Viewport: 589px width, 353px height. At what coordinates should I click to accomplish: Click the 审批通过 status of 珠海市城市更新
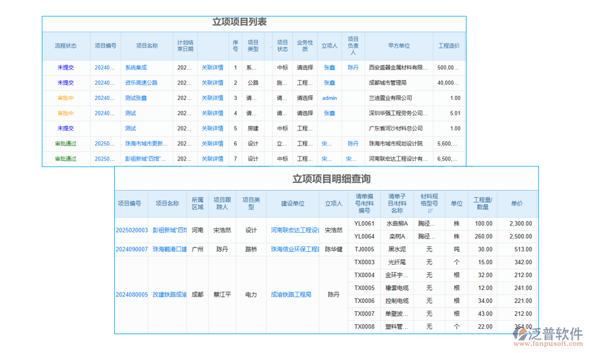click(x=65, y=144)
